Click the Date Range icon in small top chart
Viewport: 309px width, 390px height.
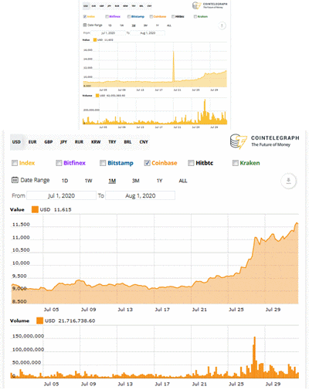click(85, 25)
